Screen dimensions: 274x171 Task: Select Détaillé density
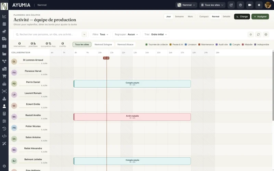(226, 16)
